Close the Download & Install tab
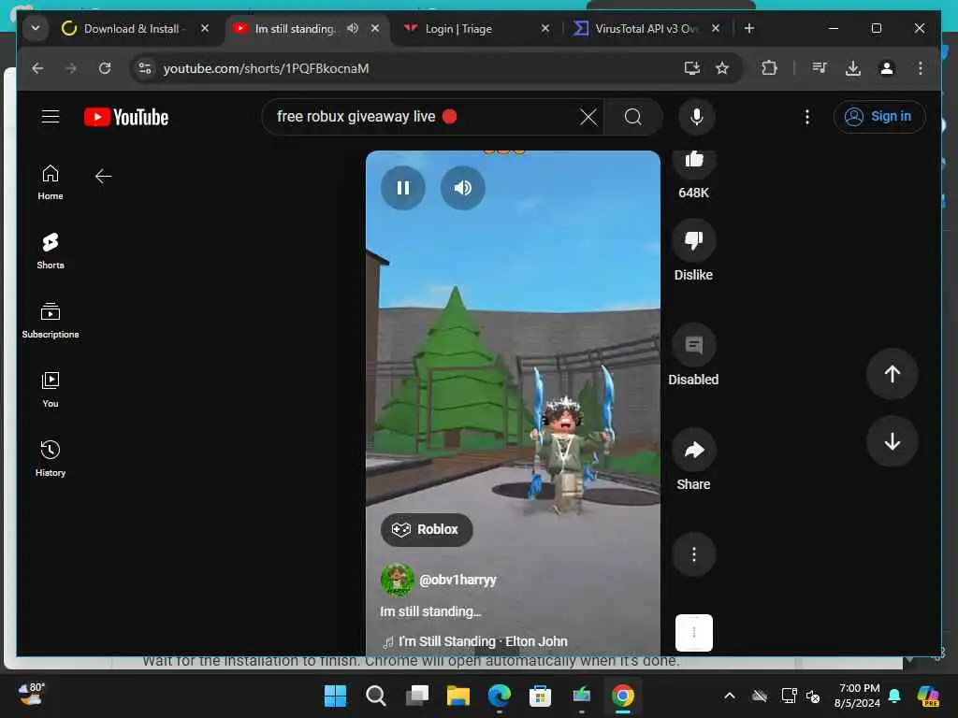This screenshot has height=718, width=958. click(205, 28)
